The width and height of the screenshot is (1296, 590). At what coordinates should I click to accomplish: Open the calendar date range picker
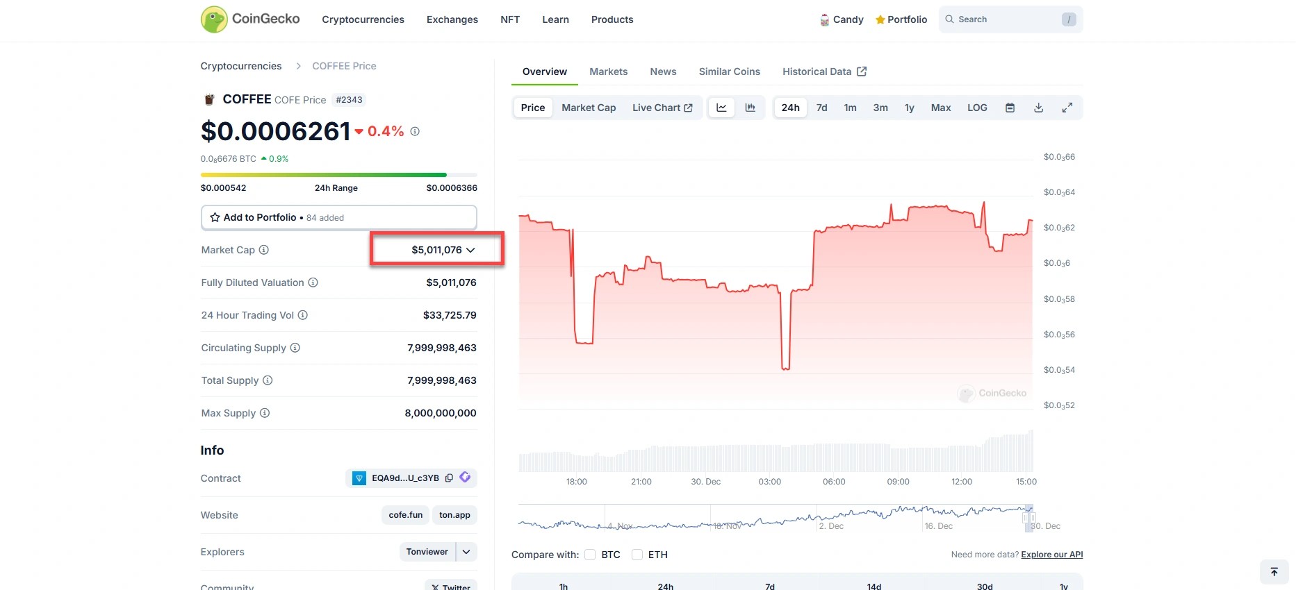pos(1010,108)
